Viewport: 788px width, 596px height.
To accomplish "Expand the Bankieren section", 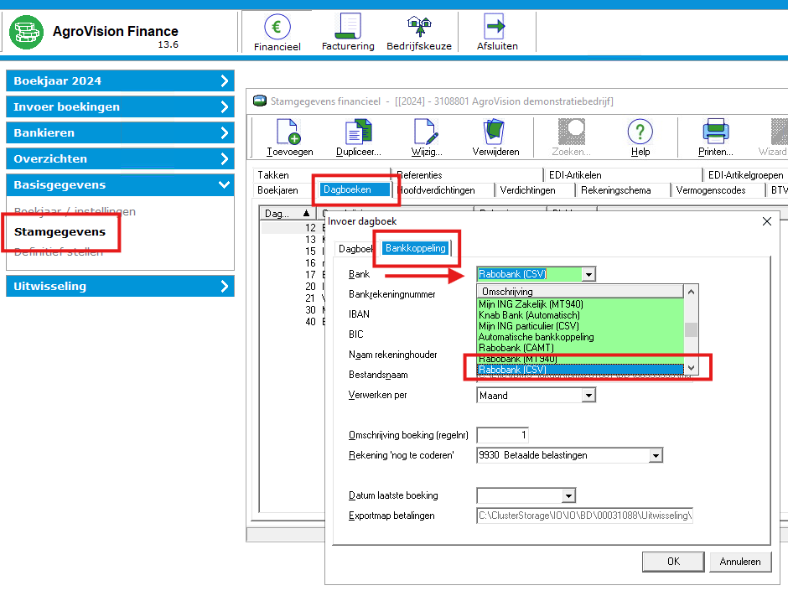I will 120,132.
